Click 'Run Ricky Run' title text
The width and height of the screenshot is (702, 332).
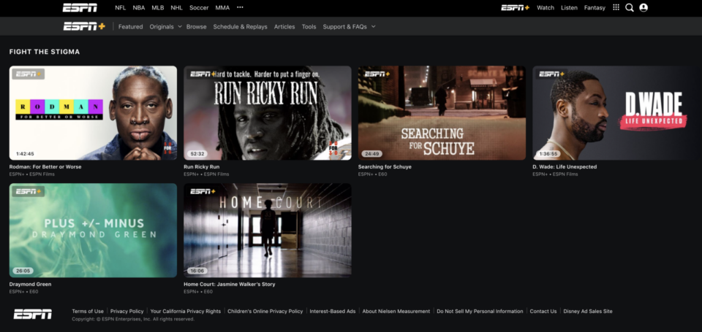pyautogui.click(x=202, y=166)
